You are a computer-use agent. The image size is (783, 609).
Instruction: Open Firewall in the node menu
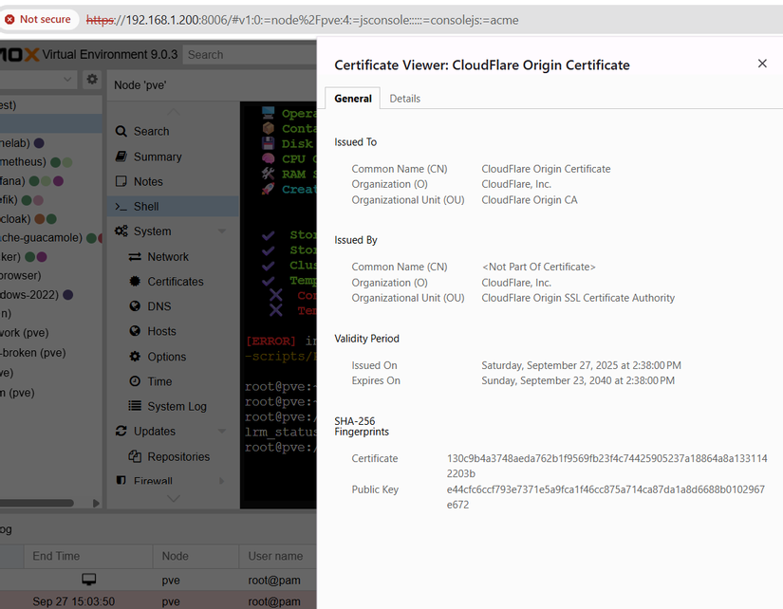coord(153,481)
